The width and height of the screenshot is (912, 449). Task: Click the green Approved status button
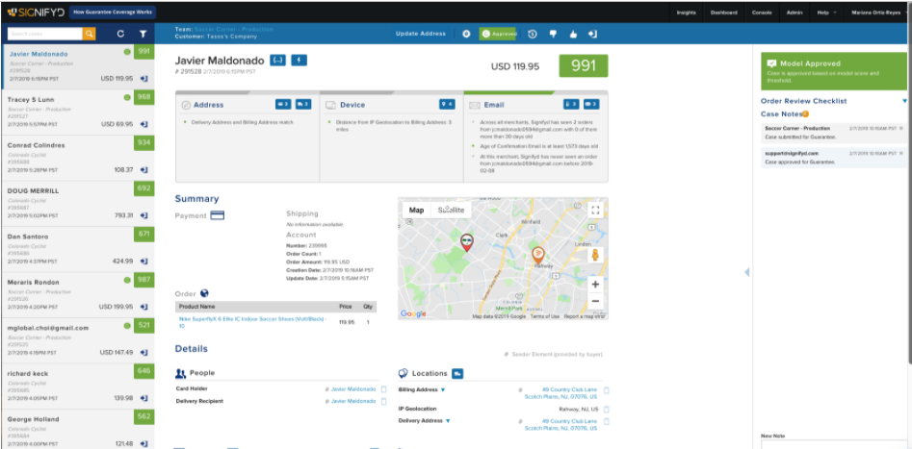[497, 34]
